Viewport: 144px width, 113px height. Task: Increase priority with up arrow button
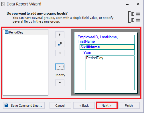pyautogui.click(x=60, y=67)
